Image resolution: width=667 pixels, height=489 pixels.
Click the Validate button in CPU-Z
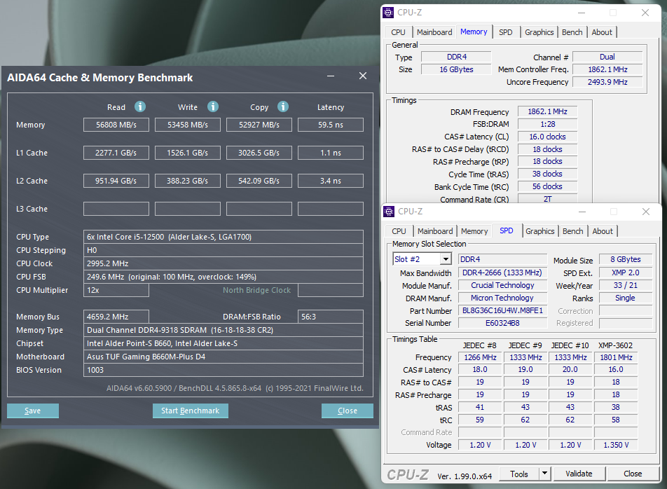[x=579, y=474]
